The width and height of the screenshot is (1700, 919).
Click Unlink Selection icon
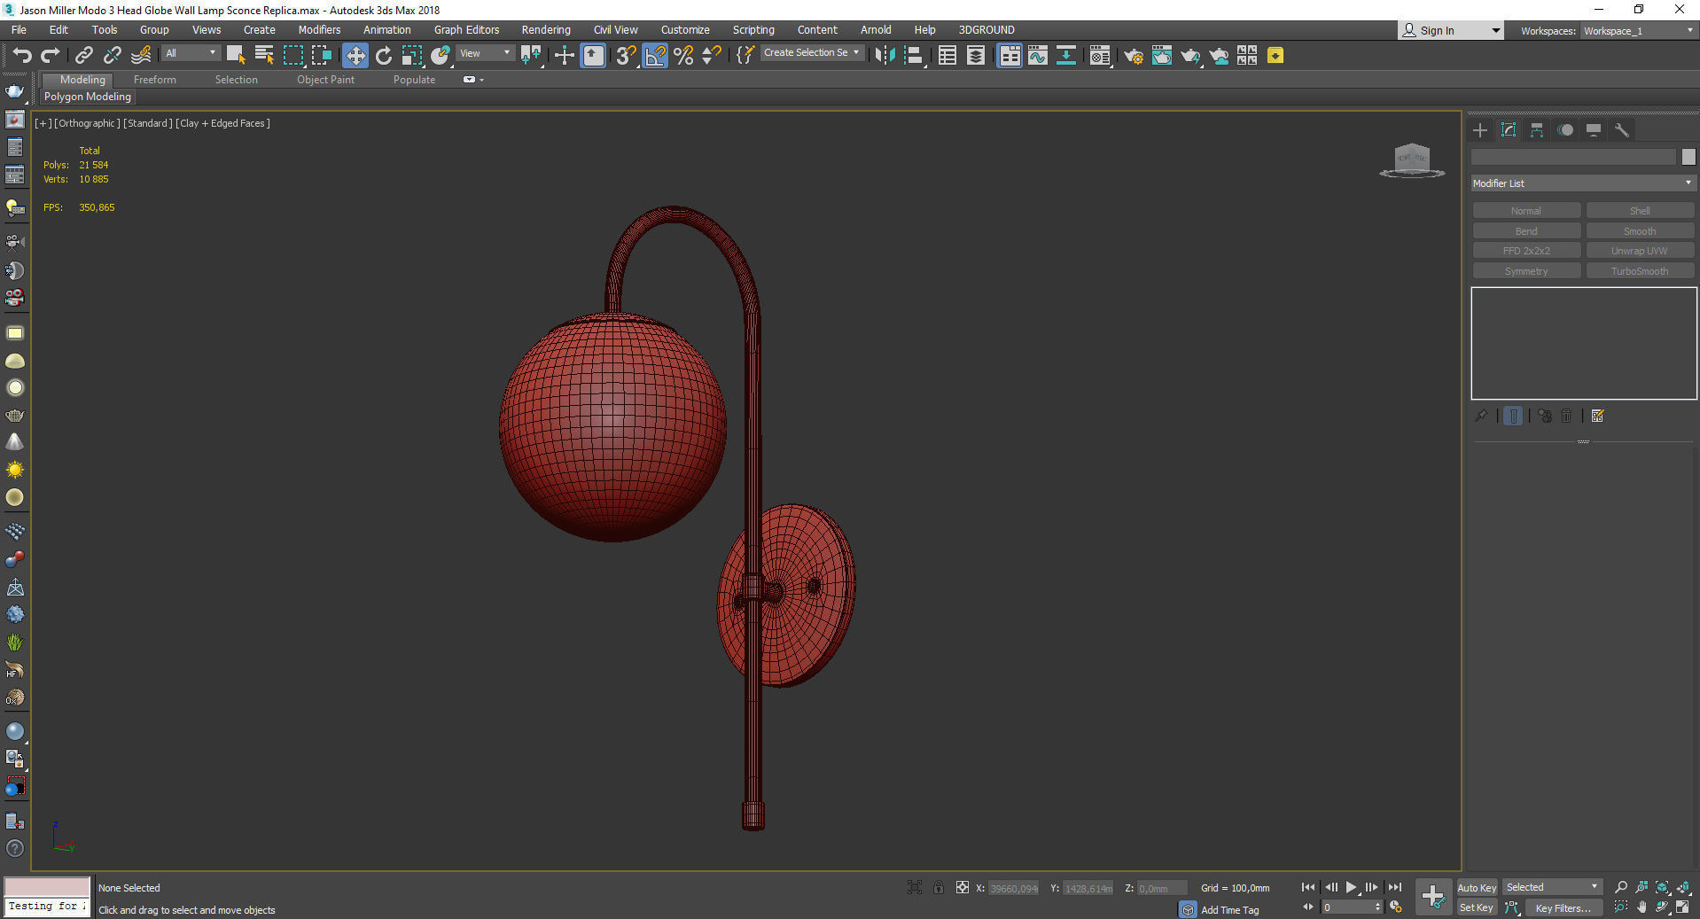tap(112, 56)
